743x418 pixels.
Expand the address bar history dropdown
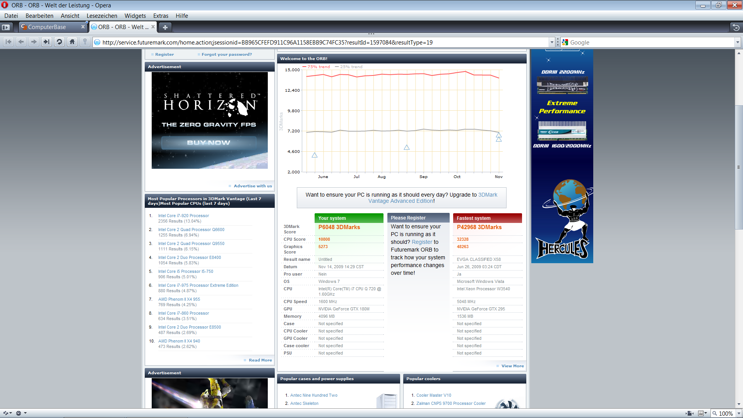pos(552,43)
